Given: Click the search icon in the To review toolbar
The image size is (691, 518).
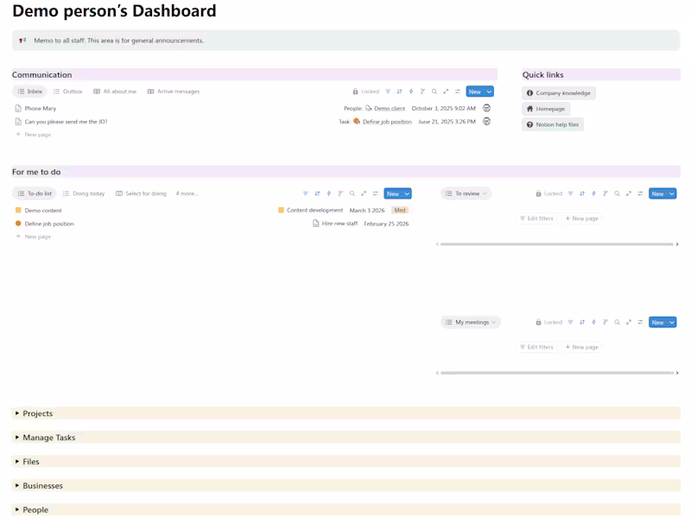Looking at the screenshot, I should coord(617,193).
